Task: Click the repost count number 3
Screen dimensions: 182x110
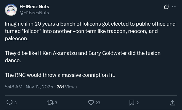Action: [56, 103]
